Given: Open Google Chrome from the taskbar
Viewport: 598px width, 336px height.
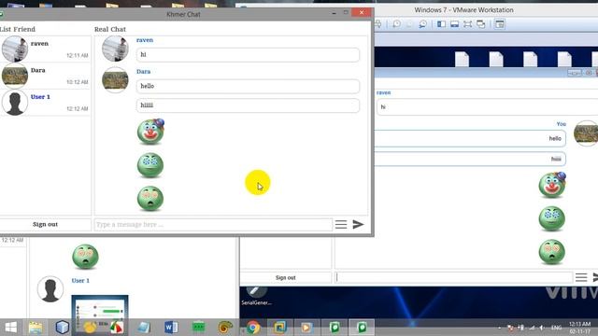Looking at the screenshot, I should coord(253,328).
